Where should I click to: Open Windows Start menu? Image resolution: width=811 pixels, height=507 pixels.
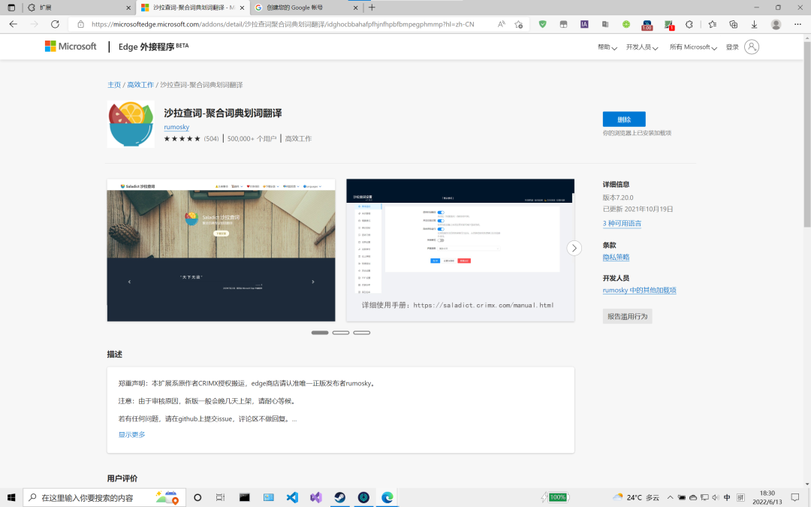(x=11, y=497)
